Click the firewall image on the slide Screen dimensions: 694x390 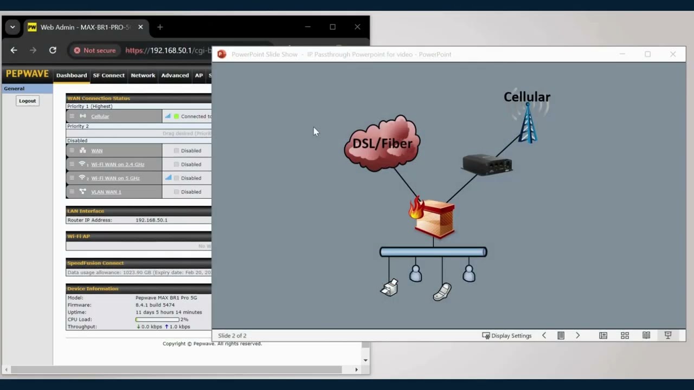coord(432,218)
